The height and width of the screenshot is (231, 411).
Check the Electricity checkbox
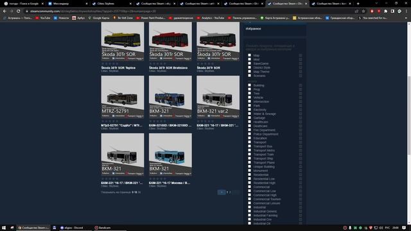(x=250, y=110)
